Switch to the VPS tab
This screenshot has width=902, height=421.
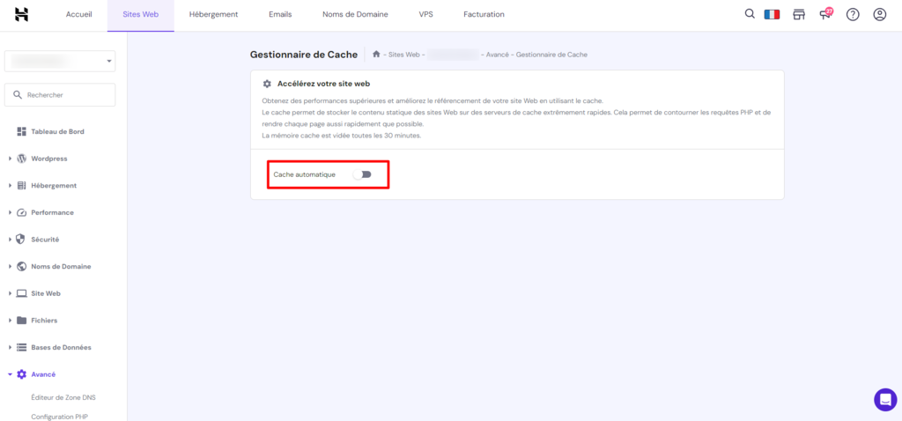tap(425, 14)
